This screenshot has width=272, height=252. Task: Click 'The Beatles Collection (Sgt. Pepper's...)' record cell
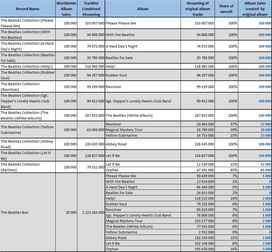tap(28, 101)
